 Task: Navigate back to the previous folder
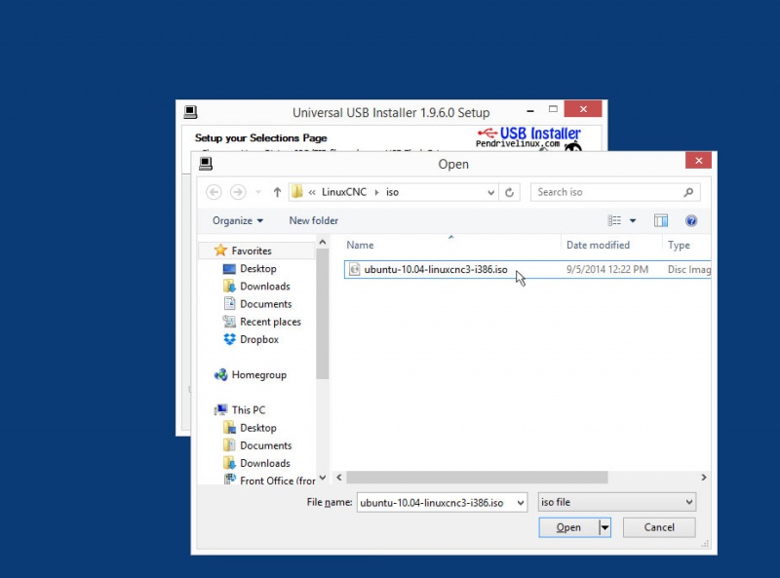coord(214,192)
